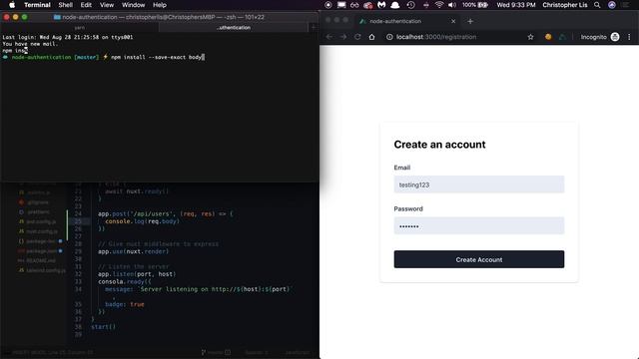
Task: Click the glasses icon in menu bar
Action: tap(354, 5)
